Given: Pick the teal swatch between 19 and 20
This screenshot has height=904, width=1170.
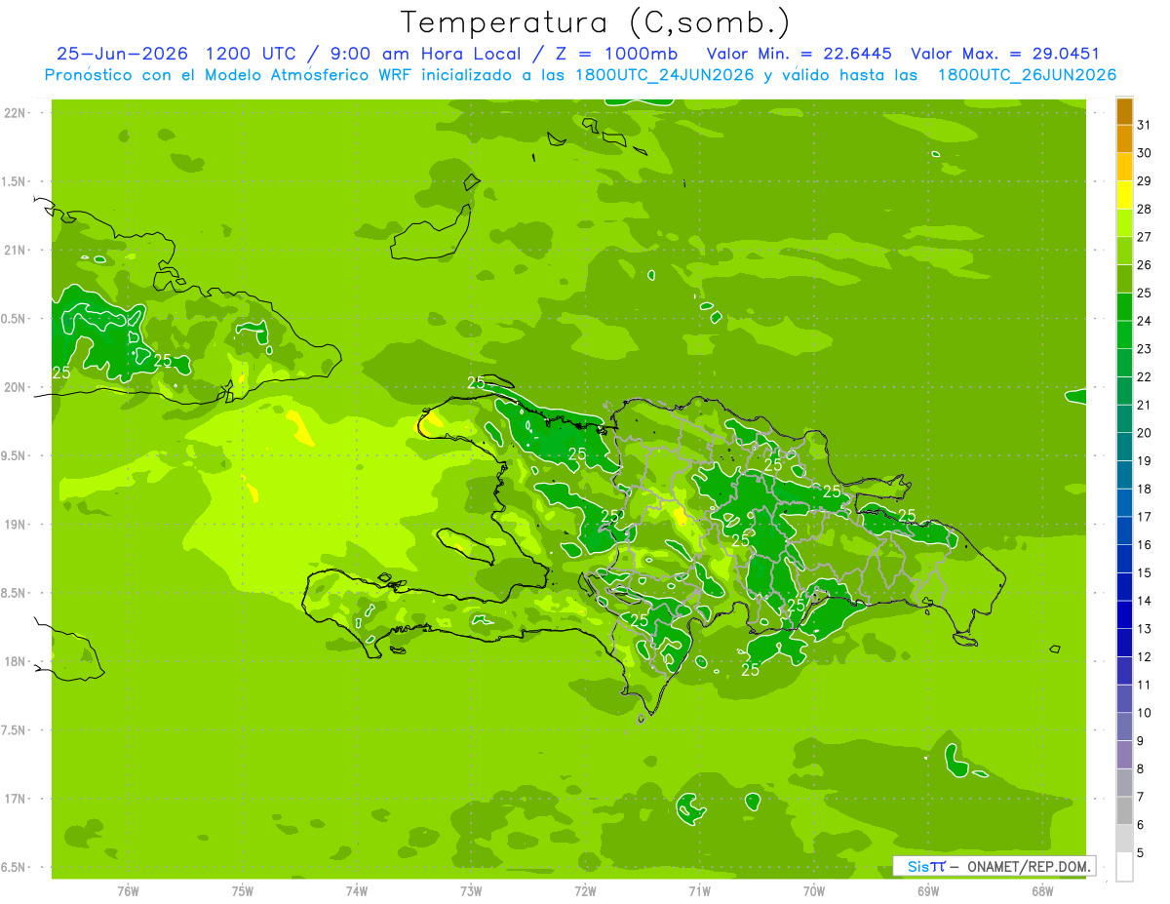Looking at the screenshot, I should [1124, 448].
